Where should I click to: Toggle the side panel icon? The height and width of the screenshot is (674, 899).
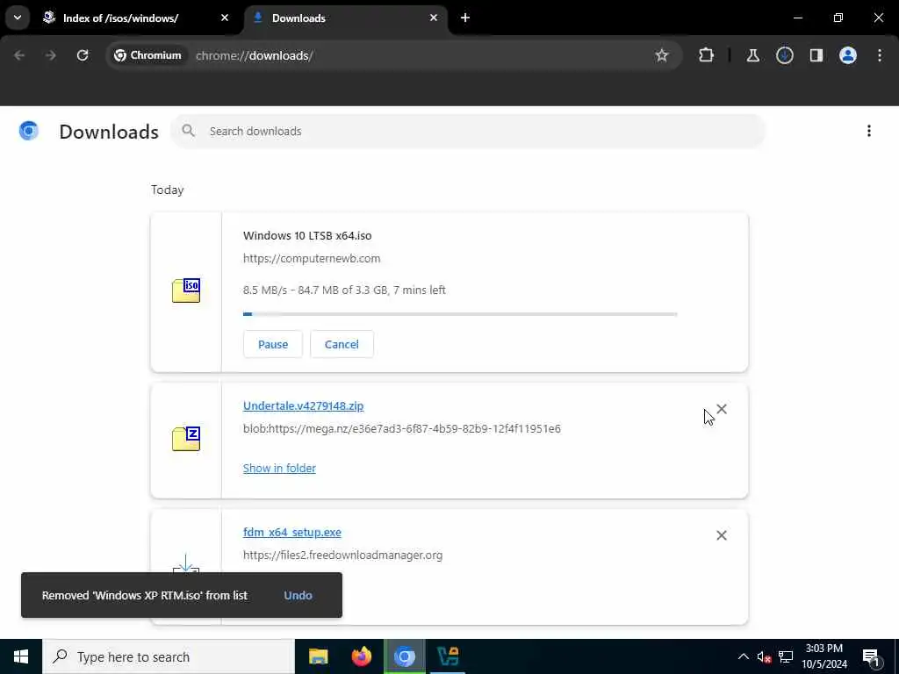click(x=816, y=55)
